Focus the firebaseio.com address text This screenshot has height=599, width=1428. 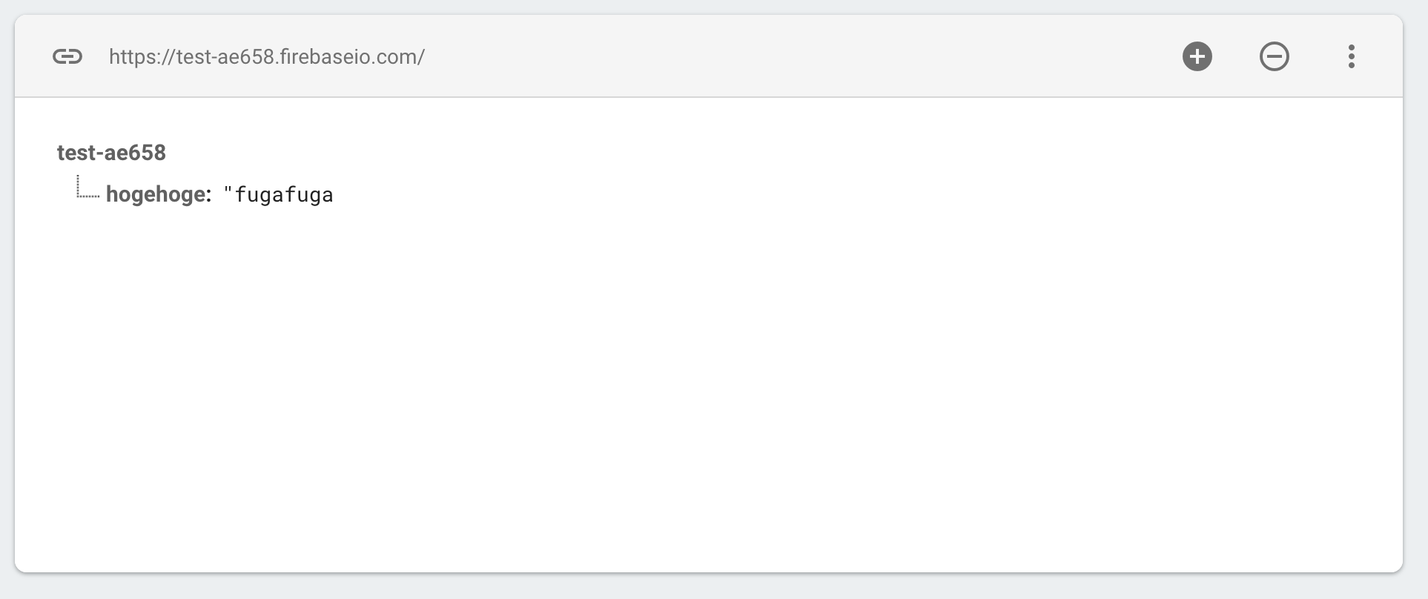(267, 57)
